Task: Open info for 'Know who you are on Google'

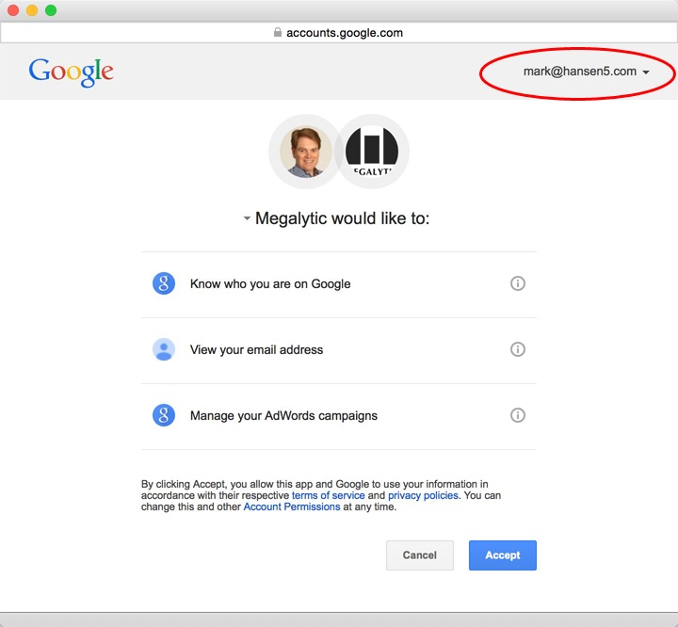Action: tap(518, 283)
